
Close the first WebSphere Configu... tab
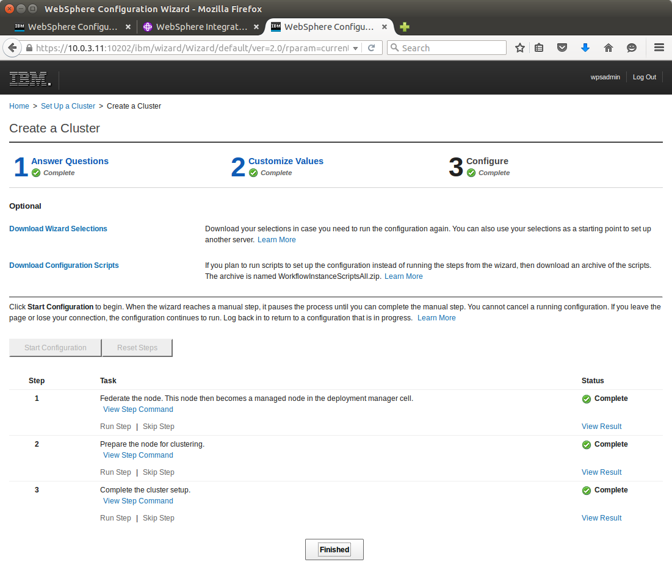128,27
